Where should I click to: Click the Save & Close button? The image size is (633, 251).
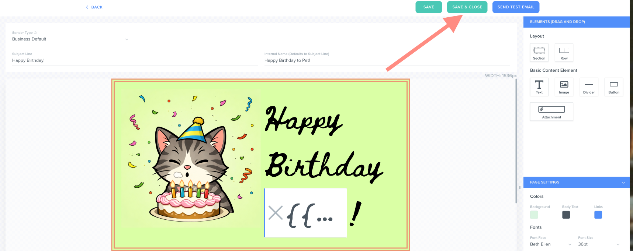coord(467,7)
